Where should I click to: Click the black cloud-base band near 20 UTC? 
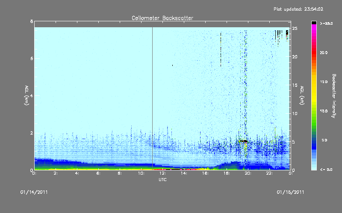coord(243,141)
